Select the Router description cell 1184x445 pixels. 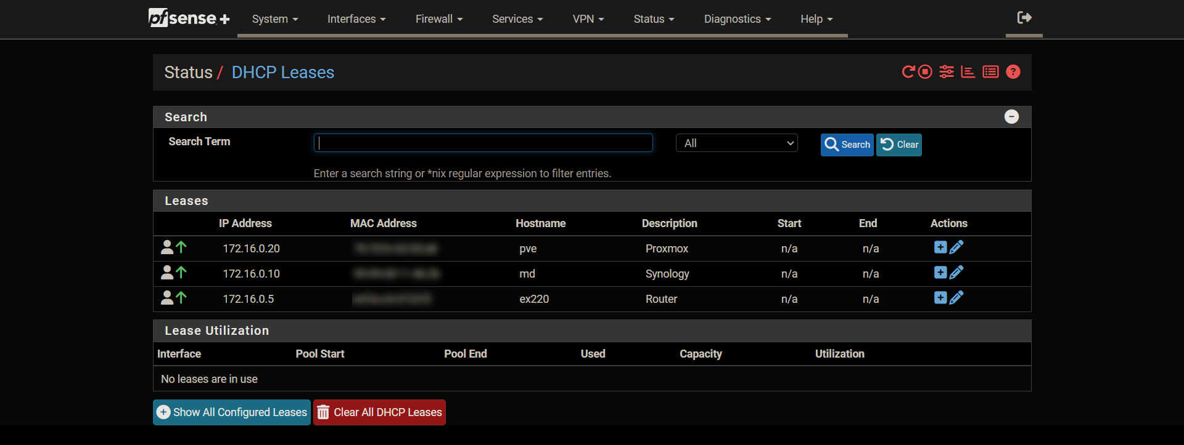(661, 299)
